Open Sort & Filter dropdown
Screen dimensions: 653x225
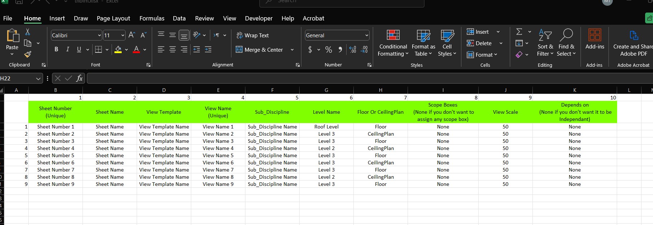click(545, 43)
